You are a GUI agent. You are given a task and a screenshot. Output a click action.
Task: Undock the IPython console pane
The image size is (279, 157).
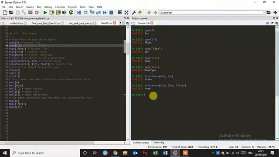coord(274,18)
